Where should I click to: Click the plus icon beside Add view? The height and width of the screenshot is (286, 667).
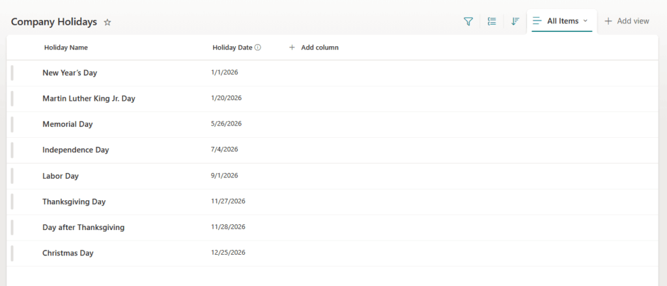pyautogui.click(x=608, y=21)
